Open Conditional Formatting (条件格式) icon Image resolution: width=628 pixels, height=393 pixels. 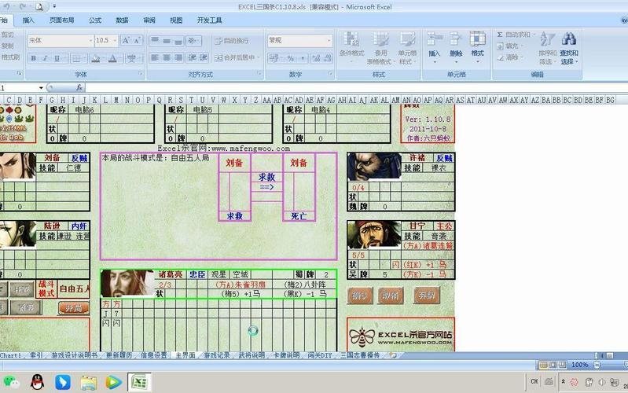click(351, 39)
